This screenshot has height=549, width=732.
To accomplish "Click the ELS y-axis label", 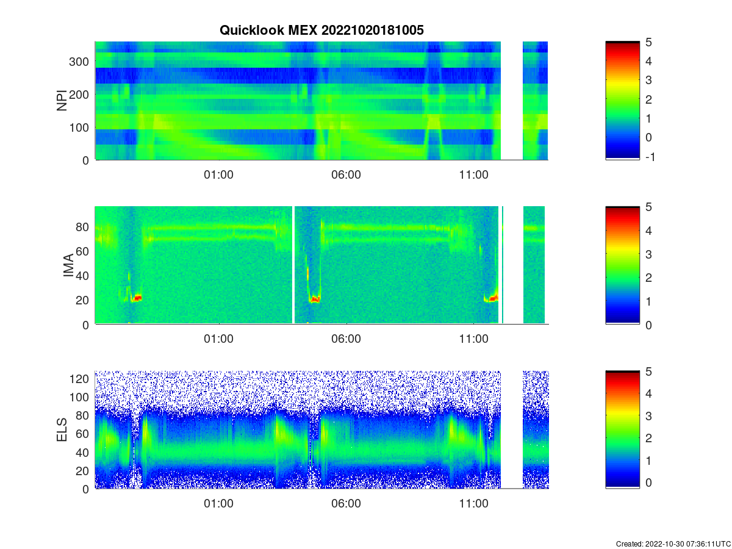I will (x=62, y=429).
